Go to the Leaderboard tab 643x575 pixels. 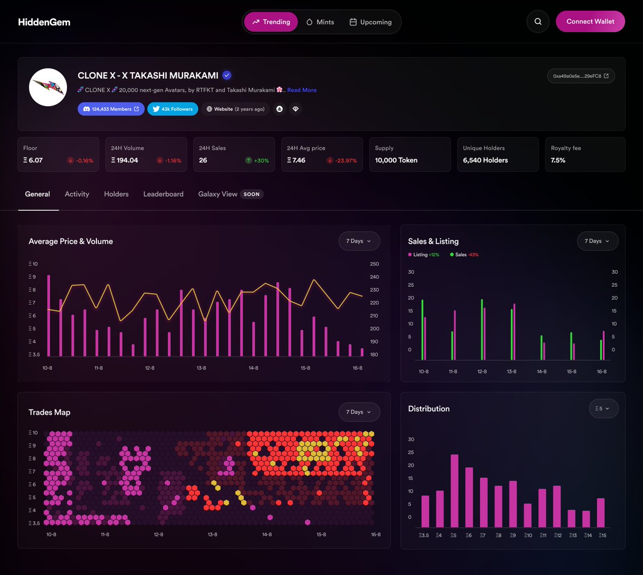[x=163, y=194]
